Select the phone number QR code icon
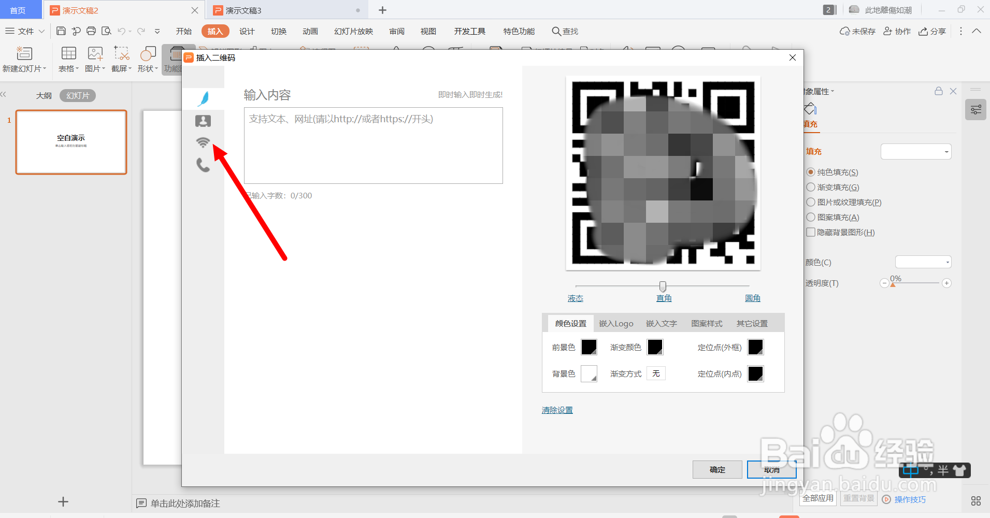The width and height of the screenshot is (990, 518). tap(203, 165)
